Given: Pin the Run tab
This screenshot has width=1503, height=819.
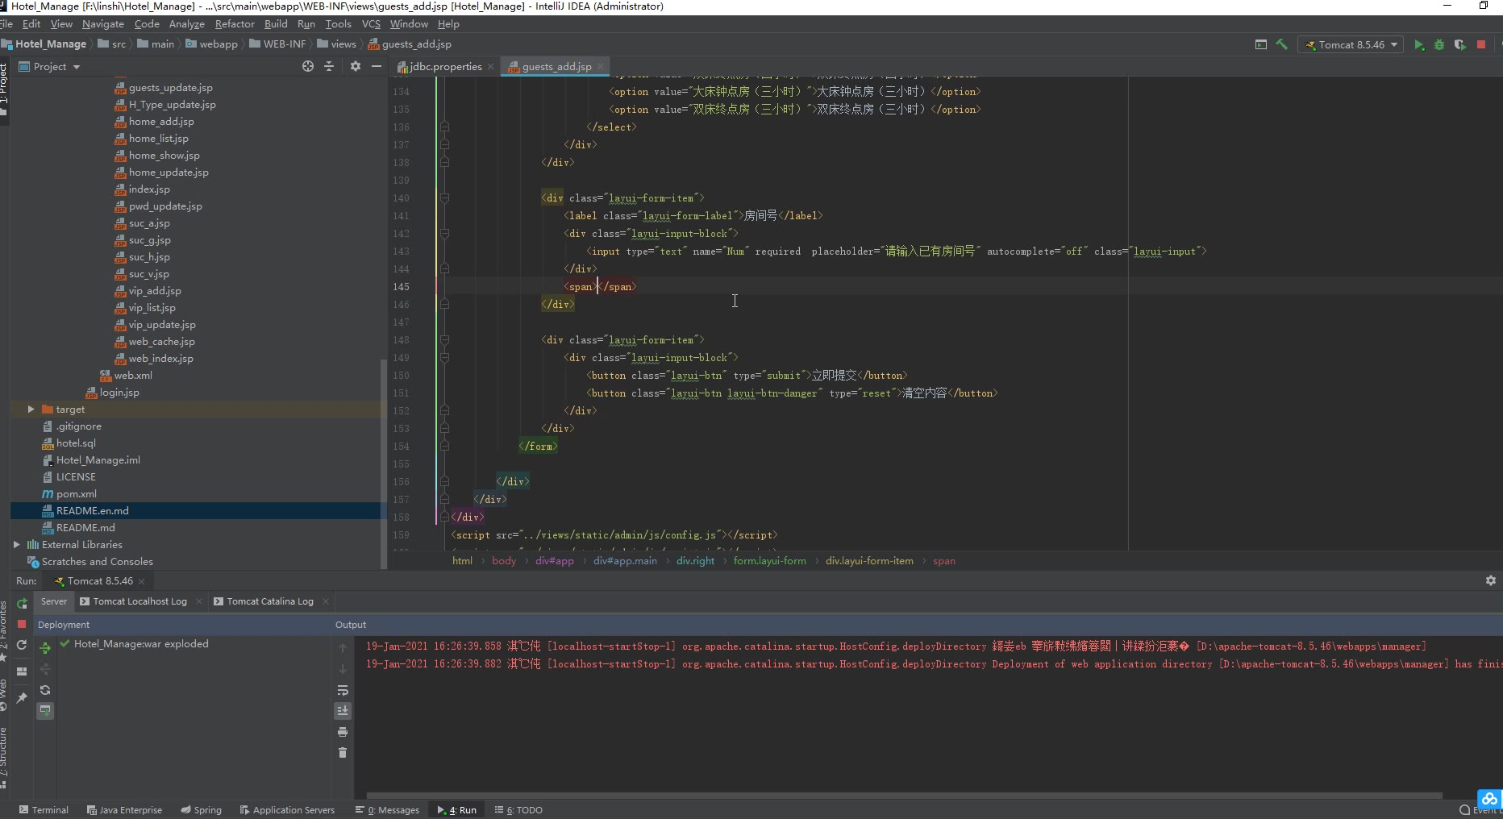Looking at the screenshot, I should (22, 697).
